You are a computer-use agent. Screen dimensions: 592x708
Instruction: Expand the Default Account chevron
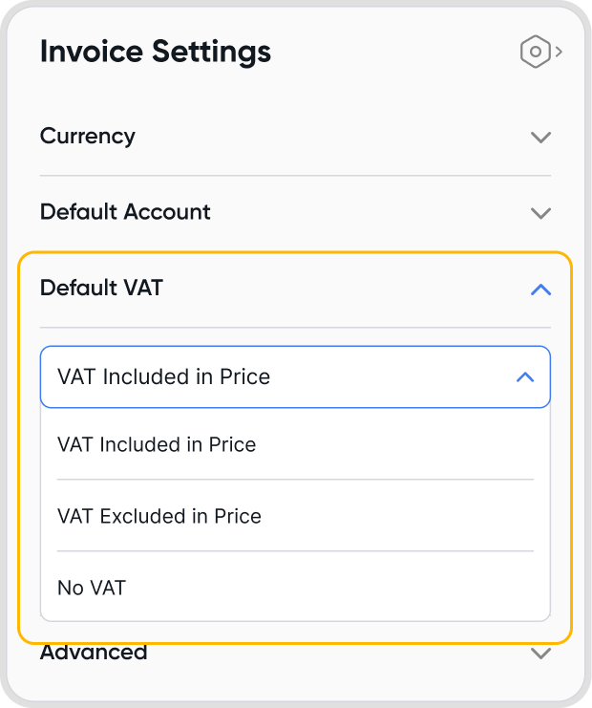[x=540, y=212]
